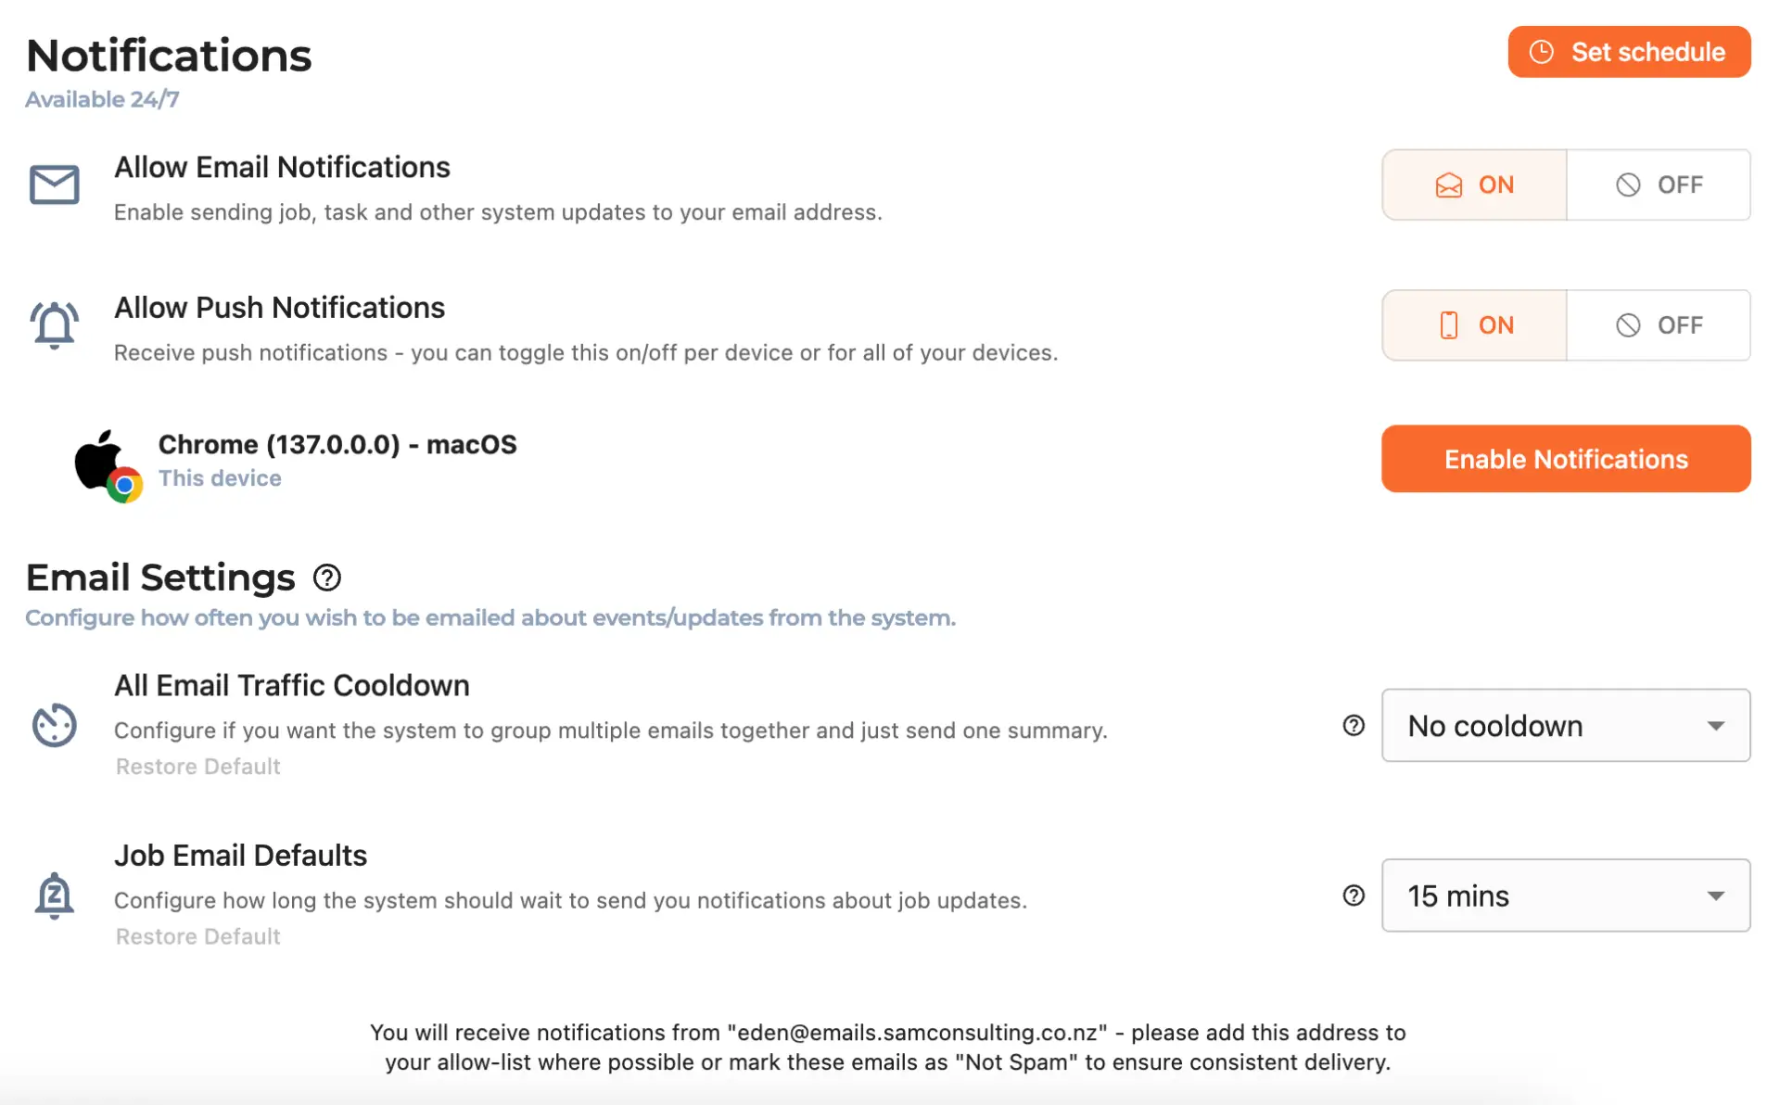Viewport: 1780px width, 1105px height.
Task: Click Enable Notifications for this device
Action: (x=1566, y=459)
